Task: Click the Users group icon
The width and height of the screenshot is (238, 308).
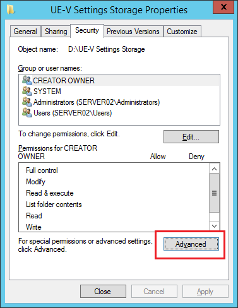Action: pyautogui.click(x=27, y=112)
